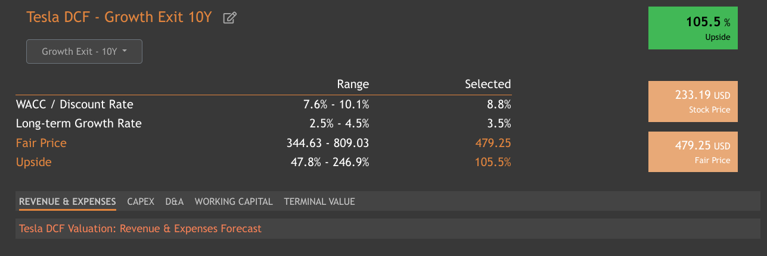Click the green 105.5% Upside box
The image size is (767, 256).
pos(693,28)
